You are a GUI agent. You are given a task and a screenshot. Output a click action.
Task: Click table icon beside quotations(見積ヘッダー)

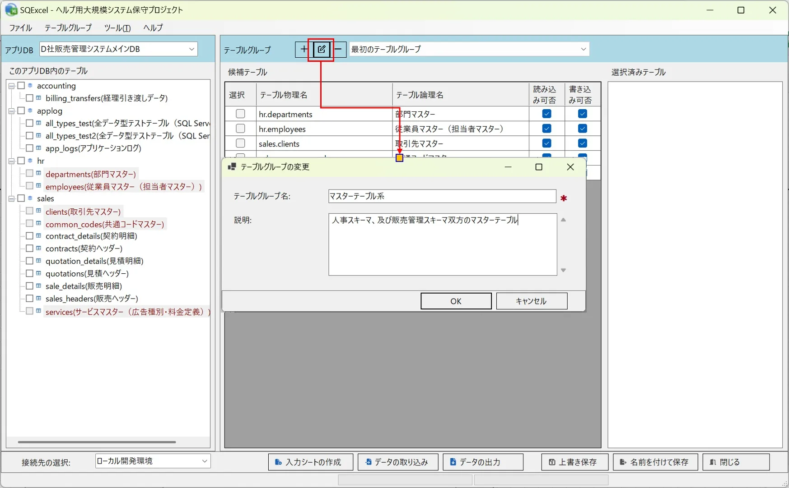click(39, 273)
